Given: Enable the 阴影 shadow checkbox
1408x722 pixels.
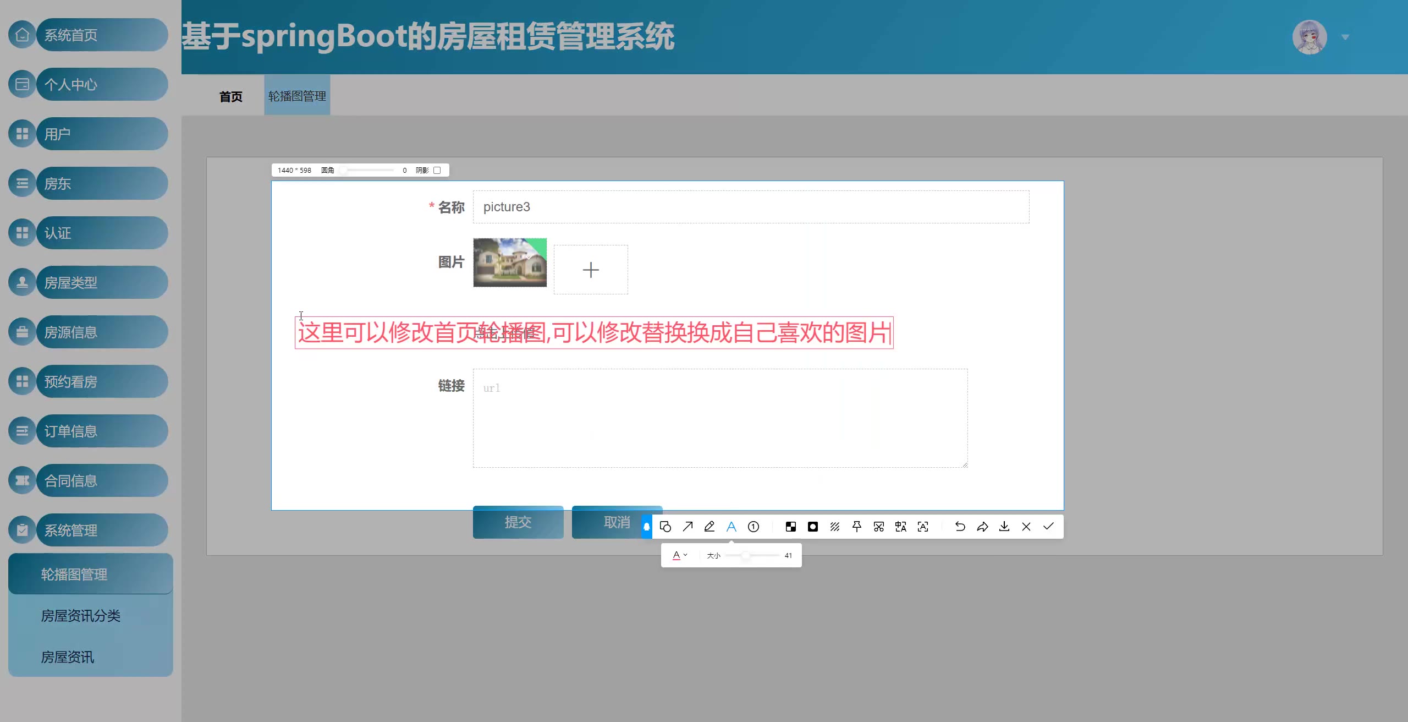Looking at the screenshot, I should 437,170.
